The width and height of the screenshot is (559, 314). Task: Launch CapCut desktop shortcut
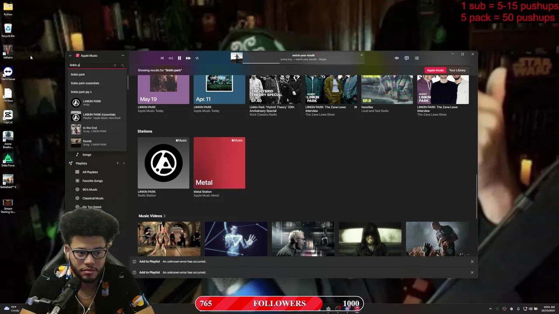tap(8, 116)
